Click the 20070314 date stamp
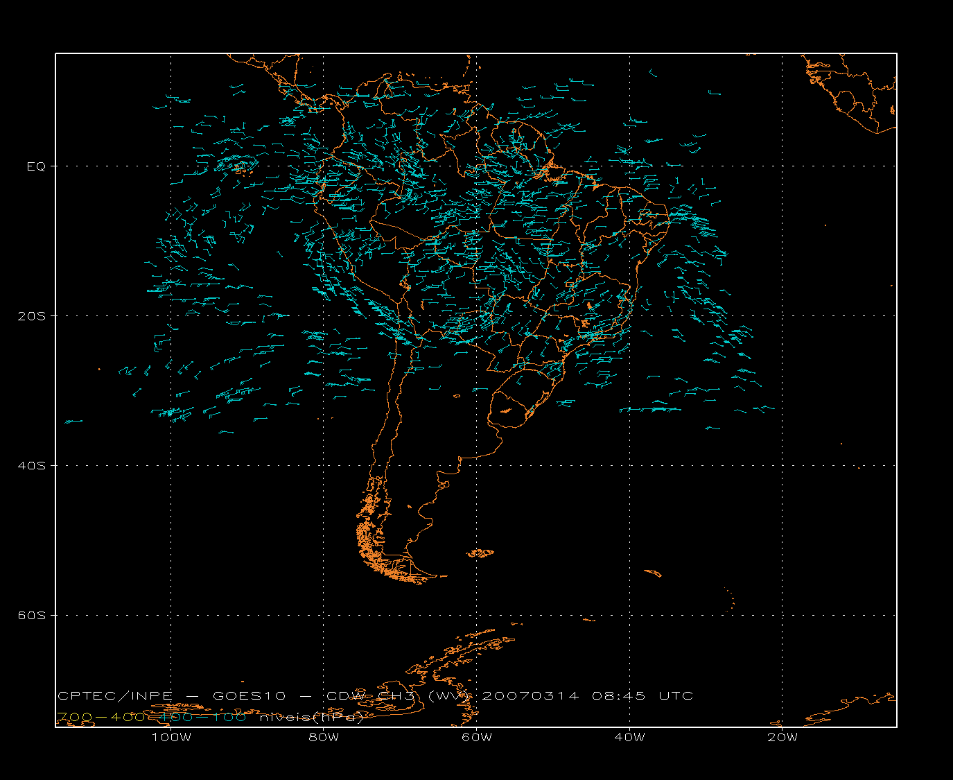The height and width of the screenshot is (780, 953). click(x=530, y=696)
